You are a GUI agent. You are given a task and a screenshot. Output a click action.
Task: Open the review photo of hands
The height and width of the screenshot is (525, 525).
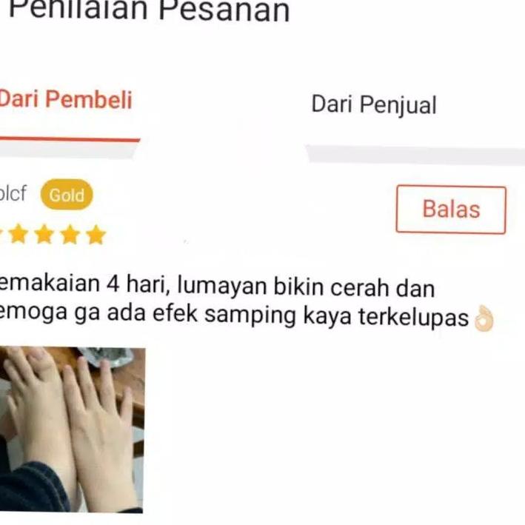pyautogui.click(x=73, y=430)
